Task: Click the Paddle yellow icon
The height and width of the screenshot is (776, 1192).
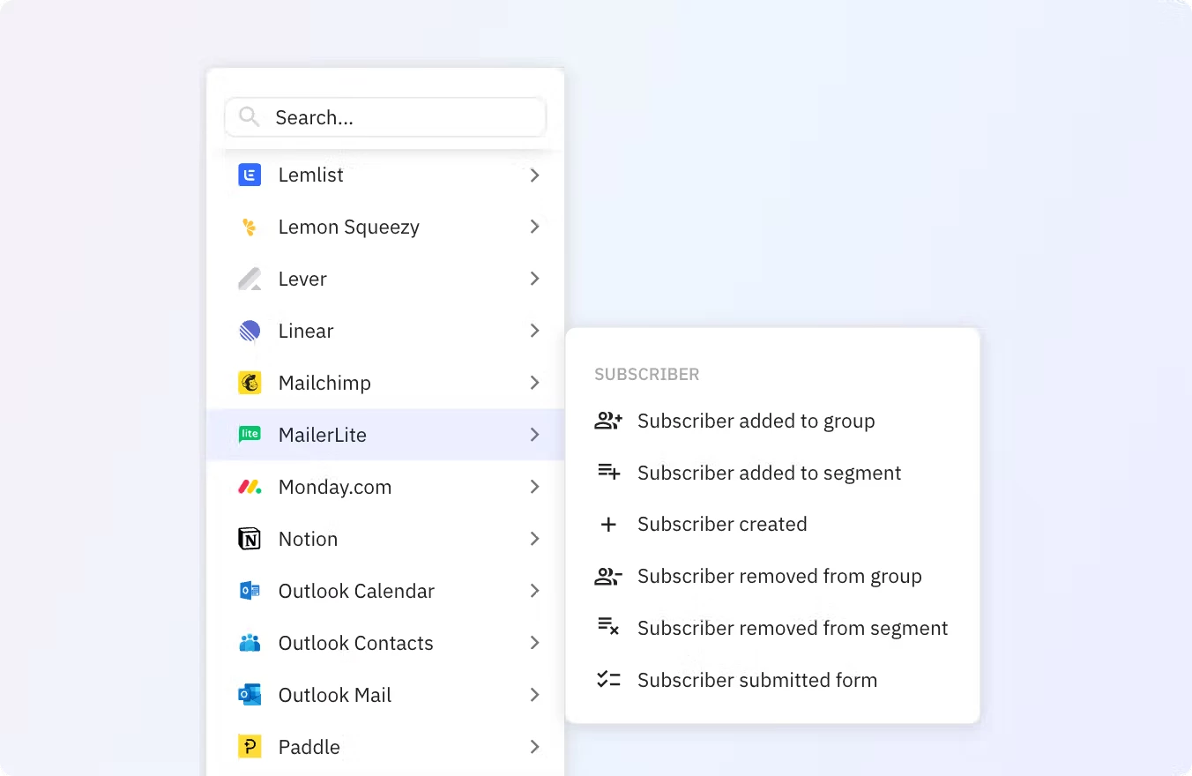Action: [x=250, y=747]
